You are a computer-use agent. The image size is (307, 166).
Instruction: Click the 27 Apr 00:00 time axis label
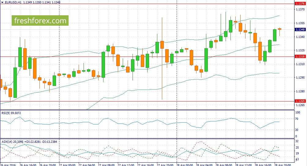tap(68, 164)
